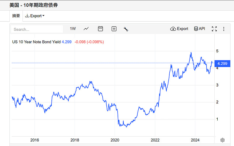Image resolution: width=234 pixels, height=146 pixels.
Task: Click the 2016 x-axis label
Action: [35, 140]
